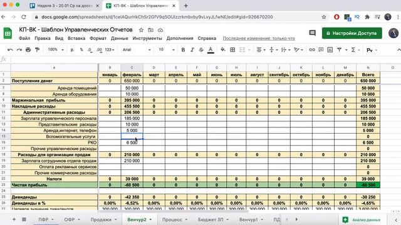Switch to the ПФР sheet tab
Viewport: 401px width, 225px height.
point(46,219)
